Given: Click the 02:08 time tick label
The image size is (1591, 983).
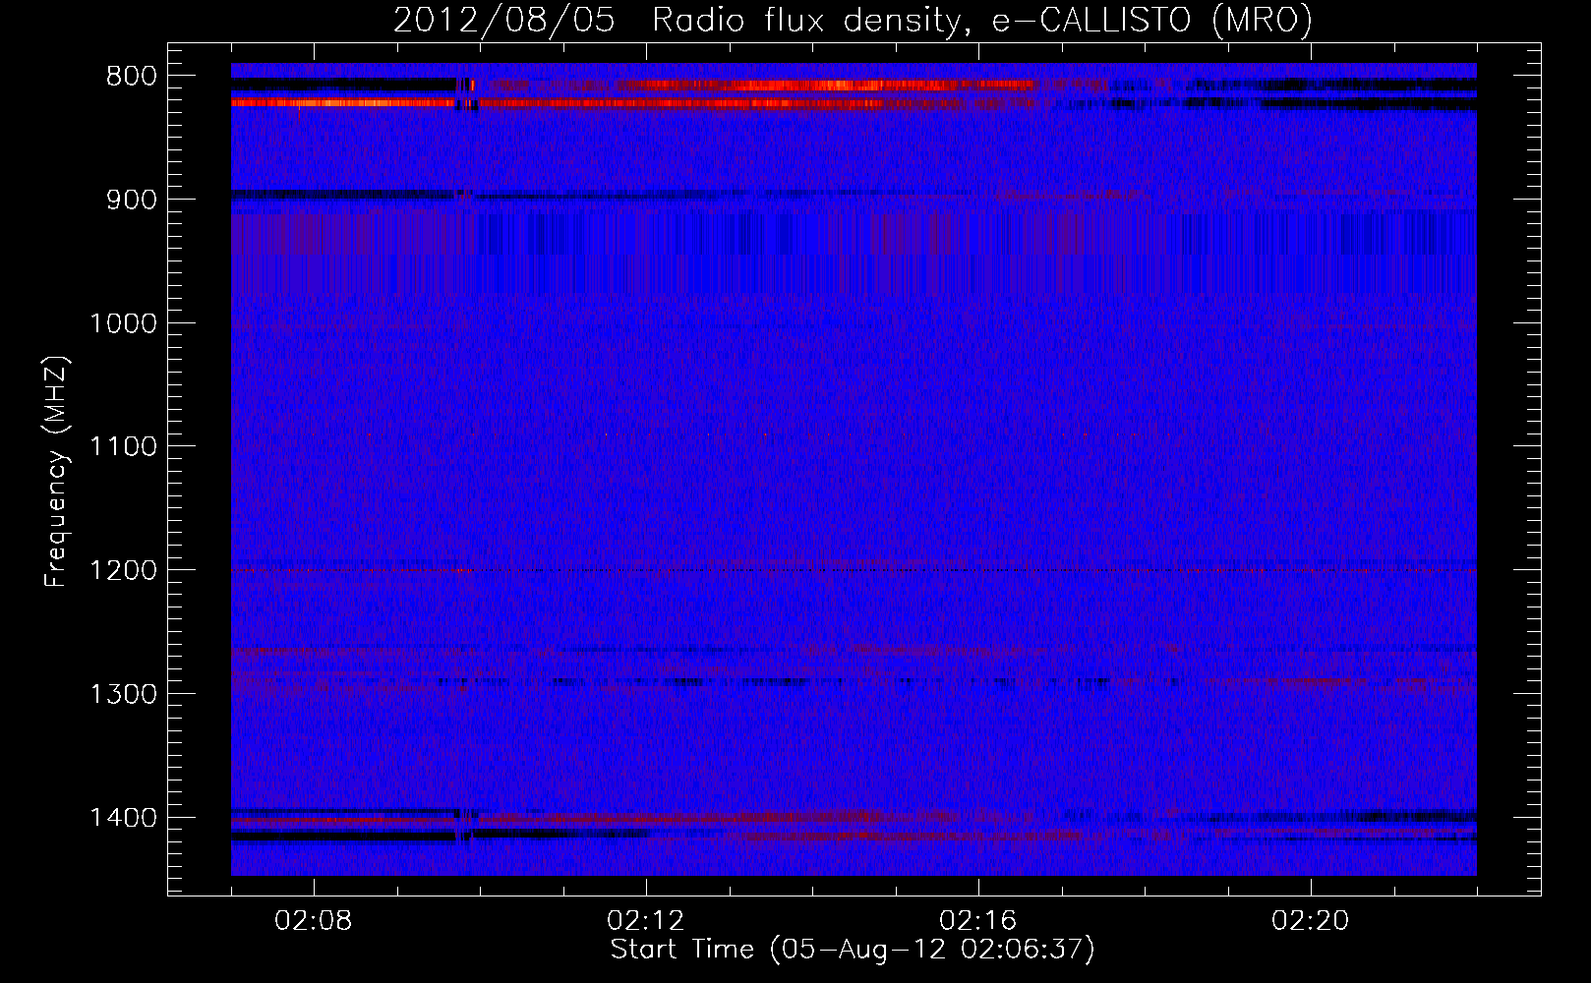Looking at the screenshot, I should tap(314, 921).
